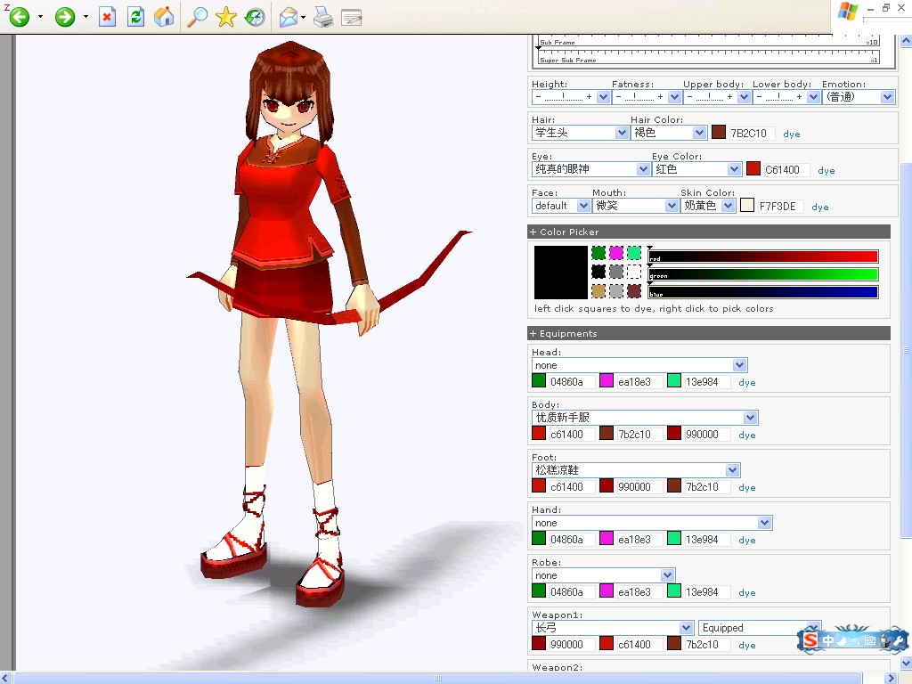Click the Refresh page icon
The height and width of the screenshot is (684, 912).
point(135,17)
